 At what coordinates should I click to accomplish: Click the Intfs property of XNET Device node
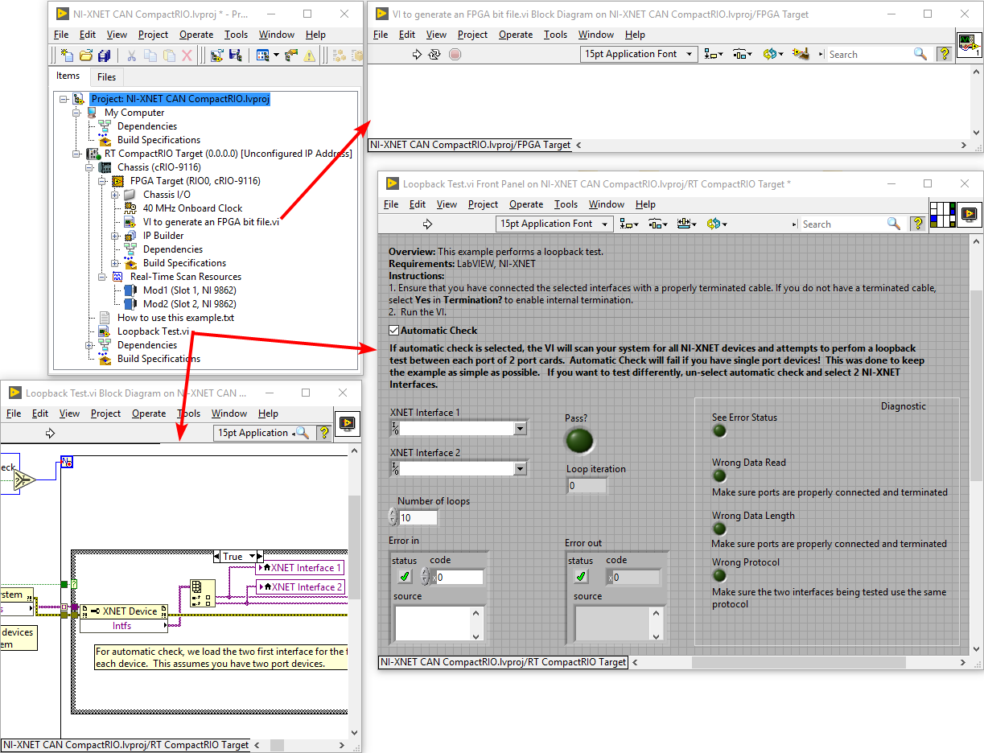tap(121, 625)
